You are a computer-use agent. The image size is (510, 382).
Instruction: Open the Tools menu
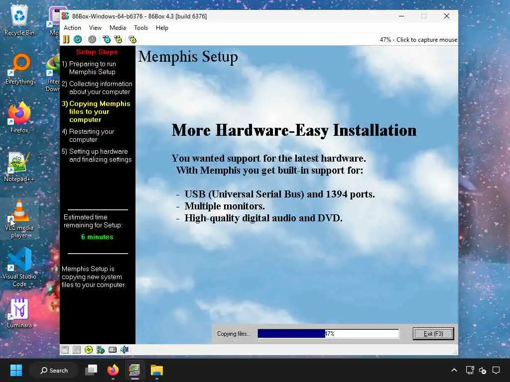[x=141, y=28]
